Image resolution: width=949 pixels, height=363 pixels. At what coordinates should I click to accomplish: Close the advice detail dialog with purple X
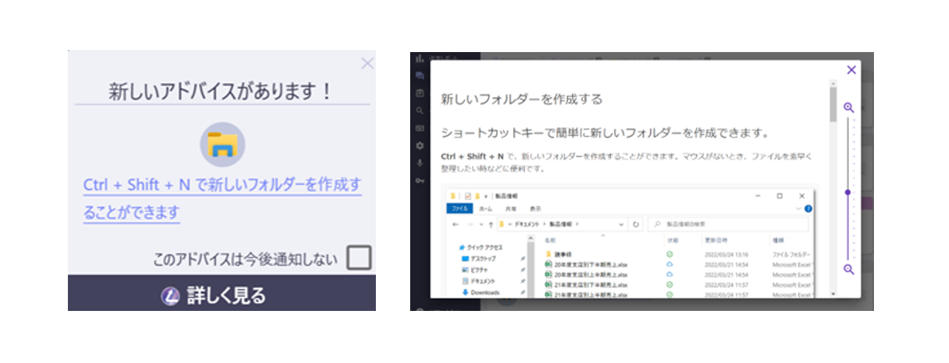click(851, 70)
